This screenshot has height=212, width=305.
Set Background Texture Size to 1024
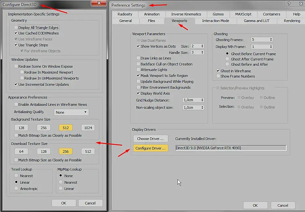point(88,128)
